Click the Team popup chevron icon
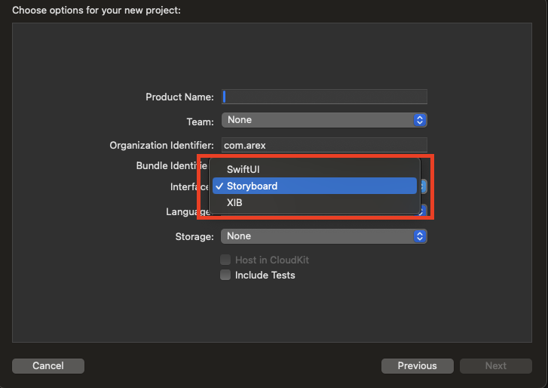This screenshot has width=548, height=388. tap(420, 120)
